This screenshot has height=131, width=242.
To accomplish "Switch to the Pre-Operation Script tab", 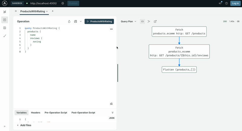I will coord(56,113).
